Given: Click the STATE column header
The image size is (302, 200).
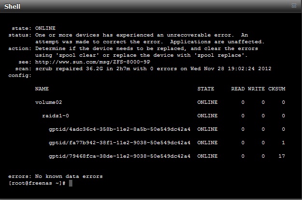Looking at the screenshot, I should click(x=206, y=88).
